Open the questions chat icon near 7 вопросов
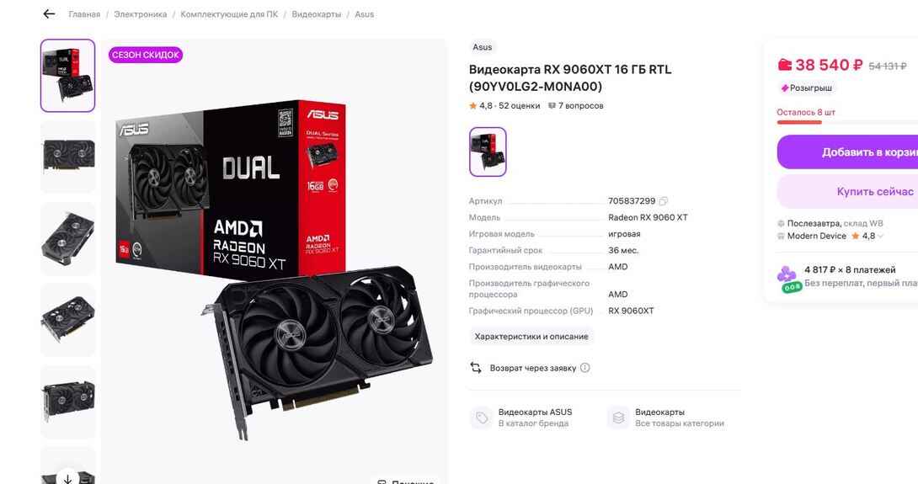Viewport: 918px width, 484px height. coord(552,106)
